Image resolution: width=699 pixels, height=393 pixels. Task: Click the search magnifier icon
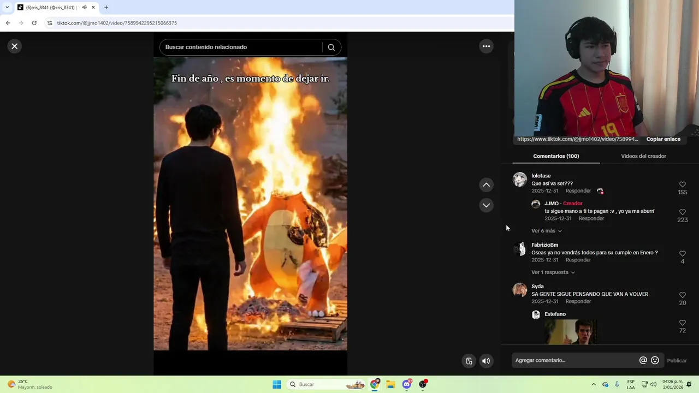(x=331, y=47)
